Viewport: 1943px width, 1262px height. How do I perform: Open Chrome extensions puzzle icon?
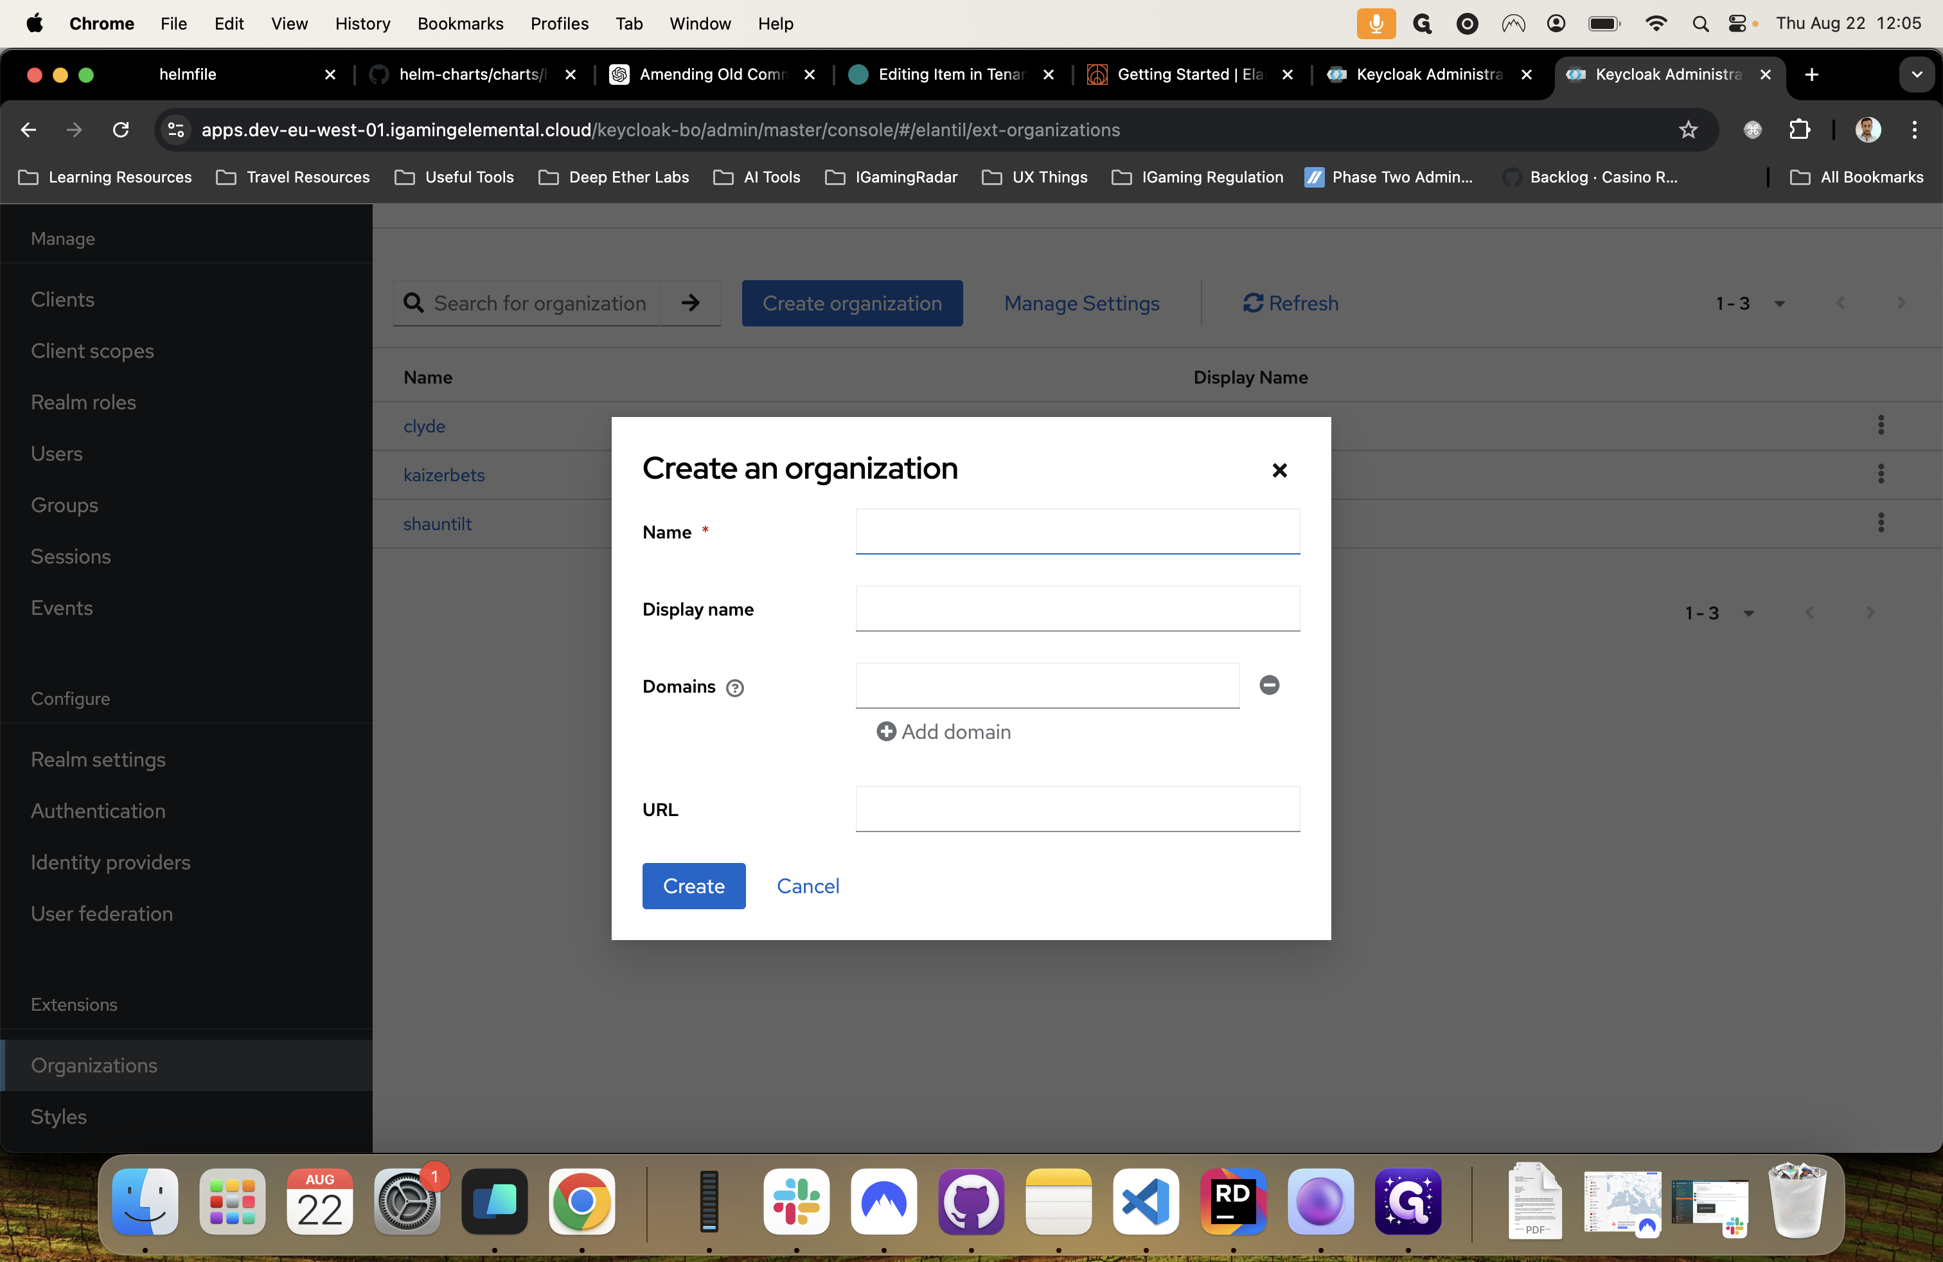[1799, 130]
